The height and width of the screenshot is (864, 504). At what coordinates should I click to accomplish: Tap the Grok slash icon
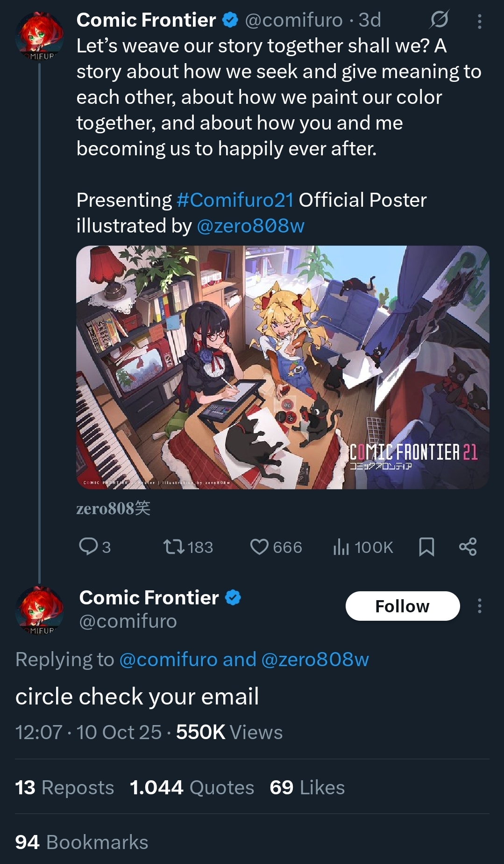coord(439,20)
